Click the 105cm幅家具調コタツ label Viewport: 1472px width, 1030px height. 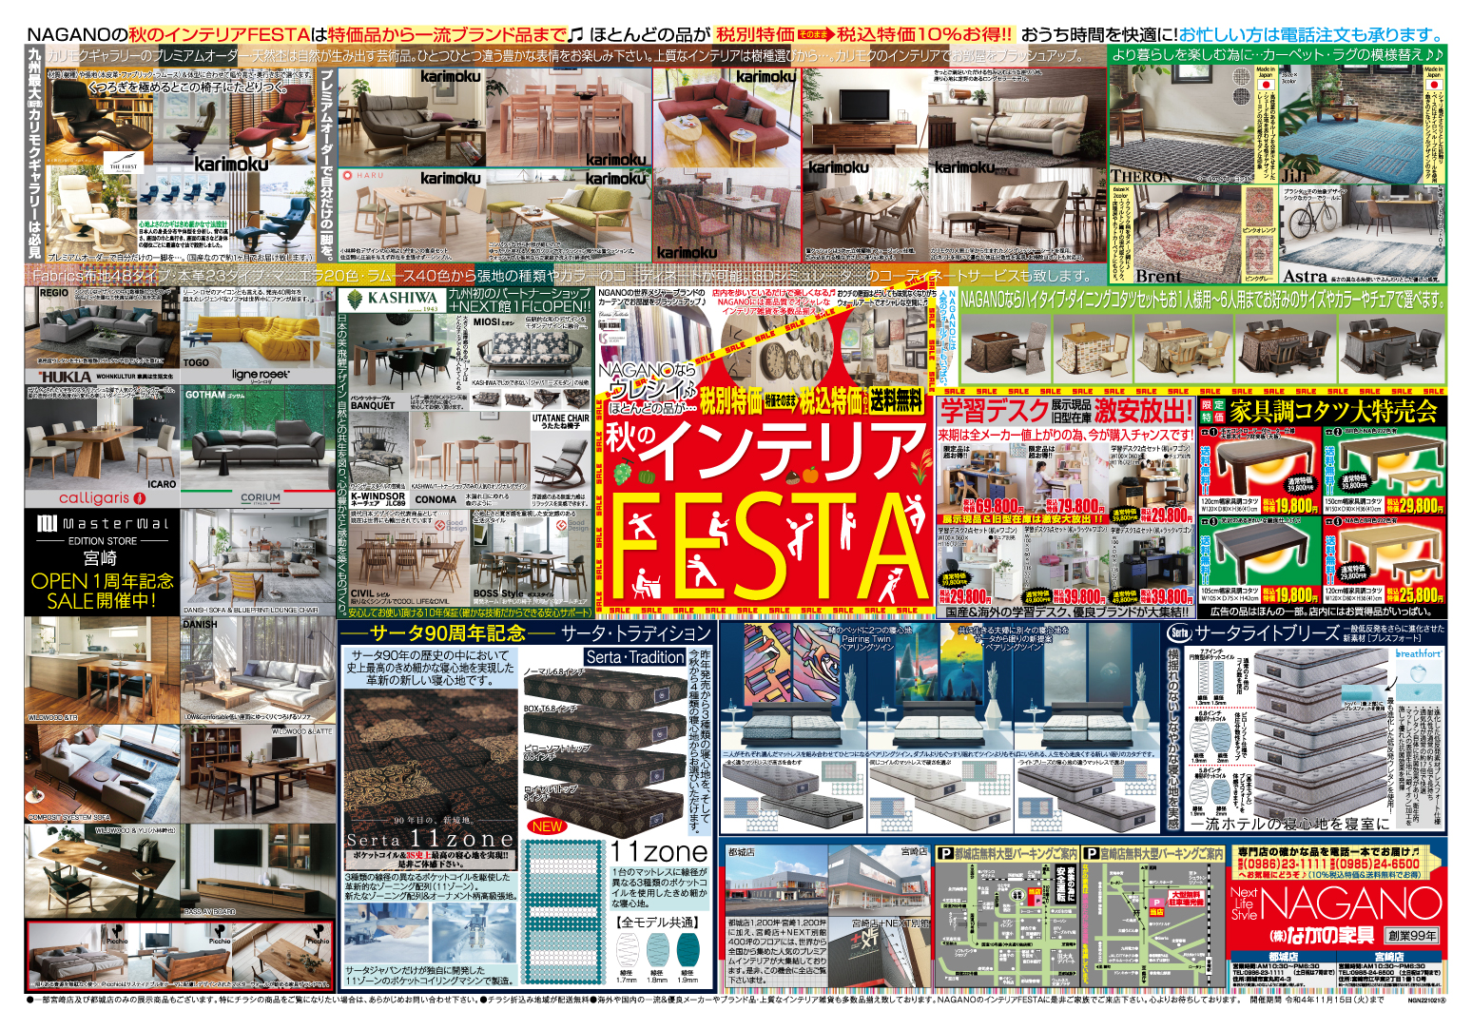(x=1231, y=591)
